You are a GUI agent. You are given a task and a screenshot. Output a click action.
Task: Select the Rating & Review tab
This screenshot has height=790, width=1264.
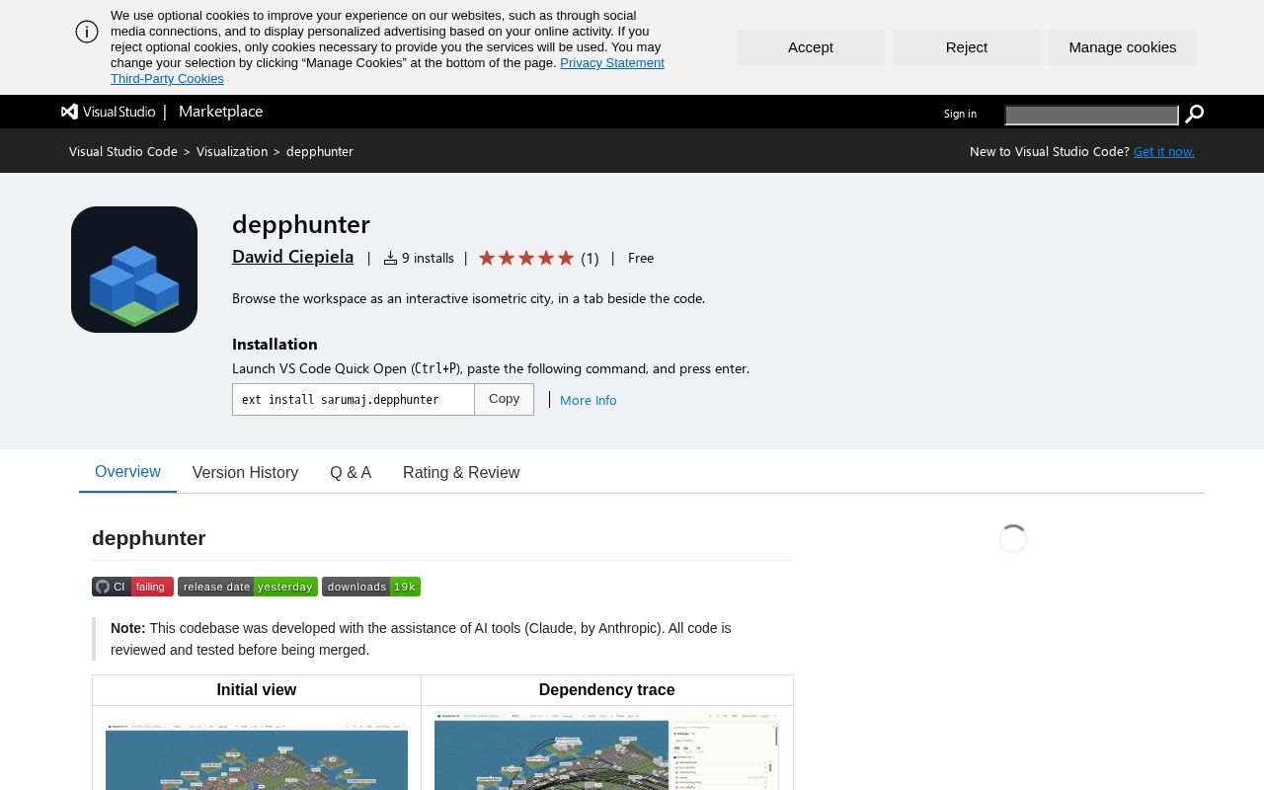(x=461, y=472)
